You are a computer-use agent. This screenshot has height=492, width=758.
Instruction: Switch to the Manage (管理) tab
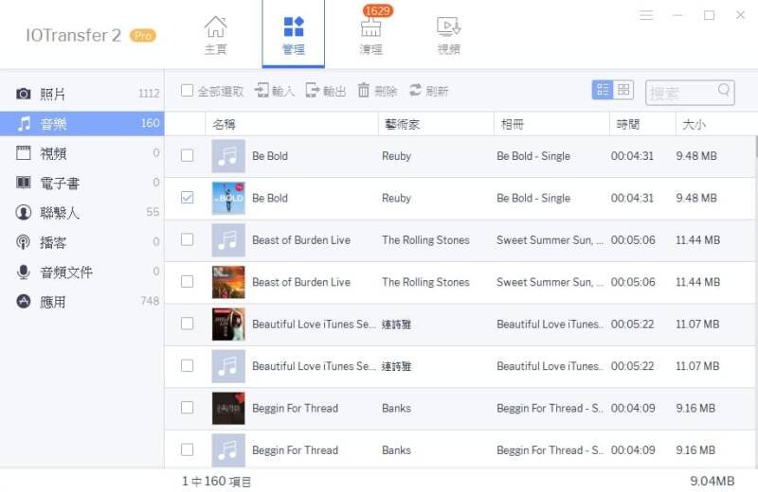tap(294, 35)
